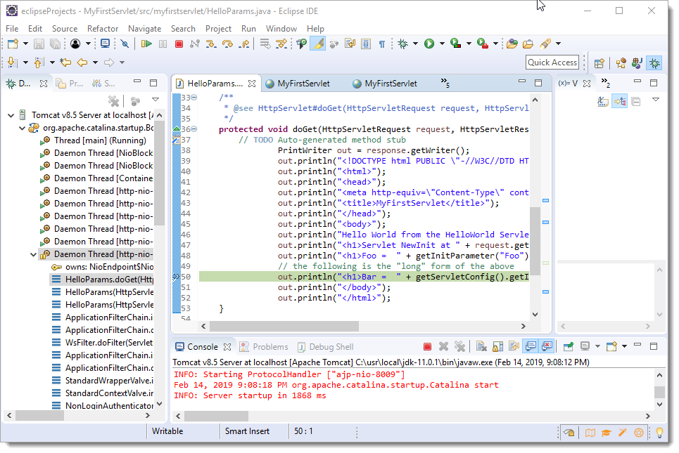Click the light bulb tip icon in status bar
The width and height of the screenshot is (679, 453).
click(x=659, y=432)
